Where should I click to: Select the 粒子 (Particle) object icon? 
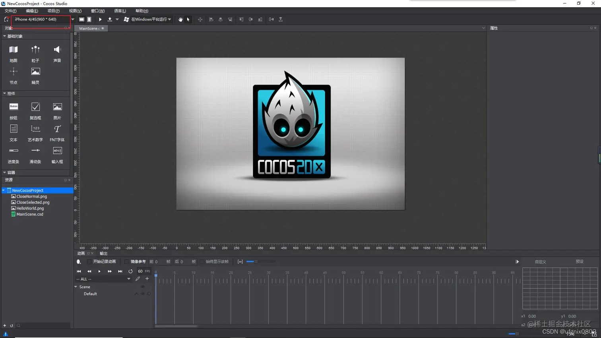[x=35, y=50]
